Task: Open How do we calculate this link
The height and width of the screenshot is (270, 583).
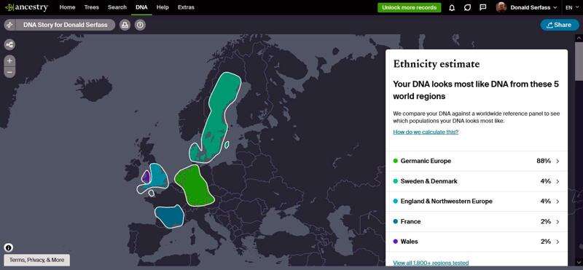Action: pos(426,132)
